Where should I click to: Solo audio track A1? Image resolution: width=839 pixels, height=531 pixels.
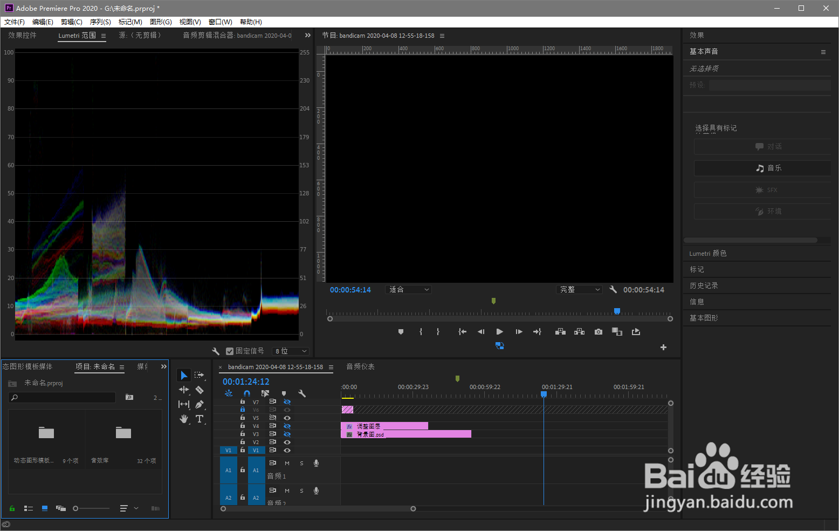point(301,463)
